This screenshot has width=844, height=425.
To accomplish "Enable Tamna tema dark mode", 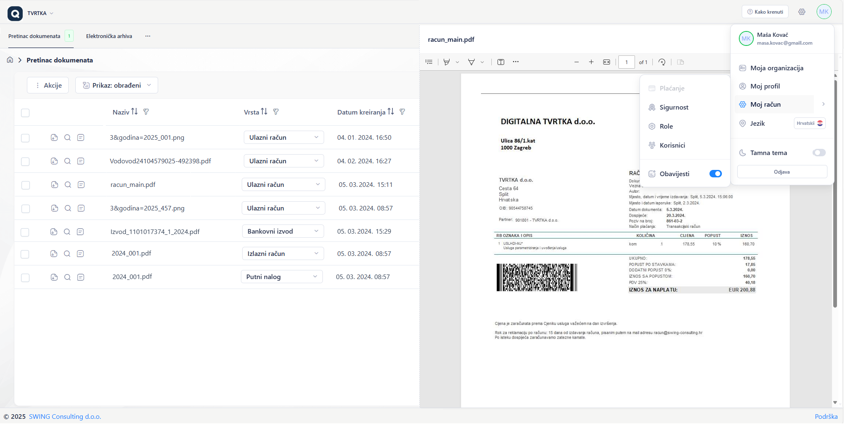I will [x=819, y=153].
